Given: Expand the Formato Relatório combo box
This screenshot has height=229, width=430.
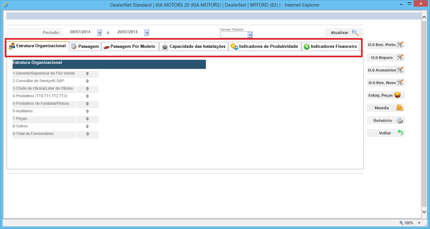Looking at the screenshot, I should click(250, 35).
